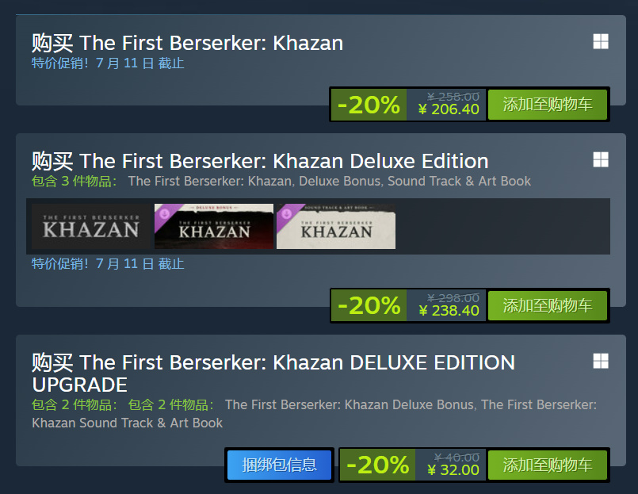Open the dark base-game KHAZAN thumbnail
The height and width of the screenshot is (494, 638).
(x=91, y=226)
